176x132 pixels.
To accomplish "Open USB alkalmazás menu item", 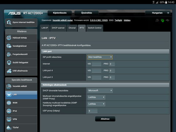I will 21,71.
